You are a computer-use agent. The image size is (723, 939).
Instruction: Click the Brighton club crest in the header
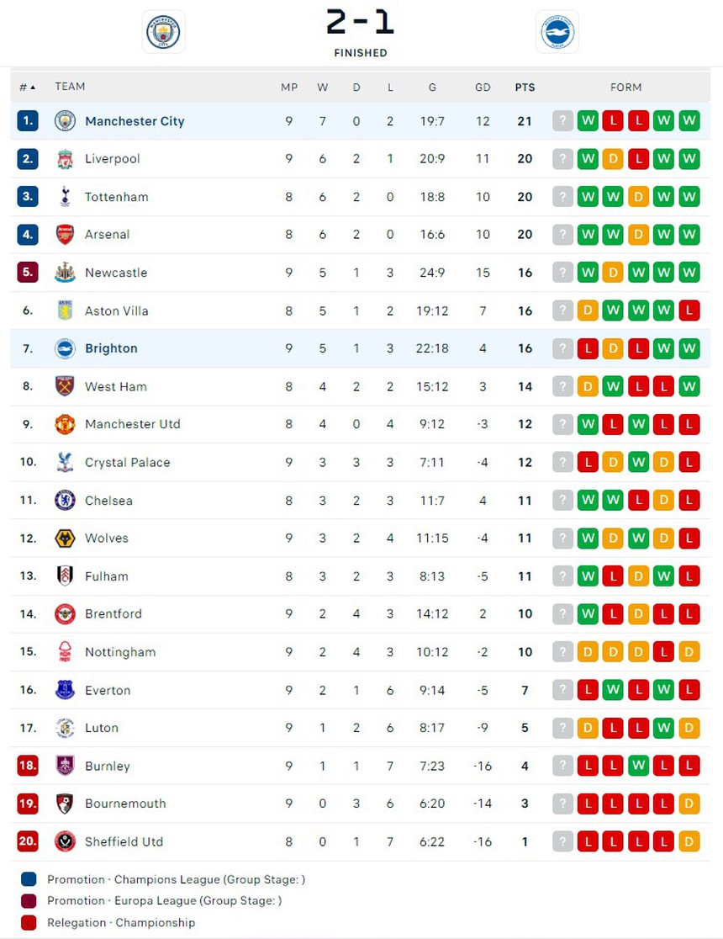(558, 31)
